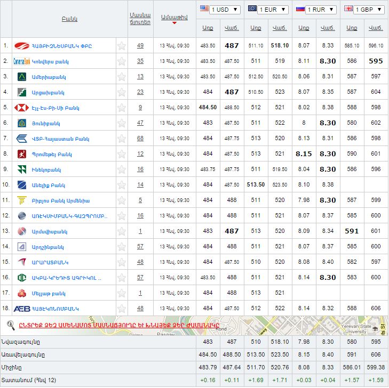Toggle the favorite star for Ameriabank
Image resolution: width=389 pixels, height=388 pixels.
pyautogui.click(x=122, y=77)
